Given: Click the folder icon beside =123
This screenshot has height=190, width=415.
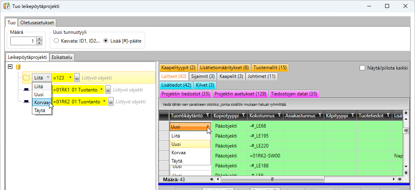Looking at the screenshot, I should (26, 78).
